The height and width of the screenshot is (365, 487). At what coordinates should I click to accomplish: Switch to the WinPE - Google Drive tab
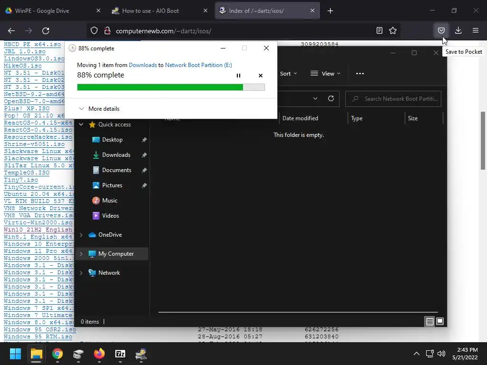point(53,11)
